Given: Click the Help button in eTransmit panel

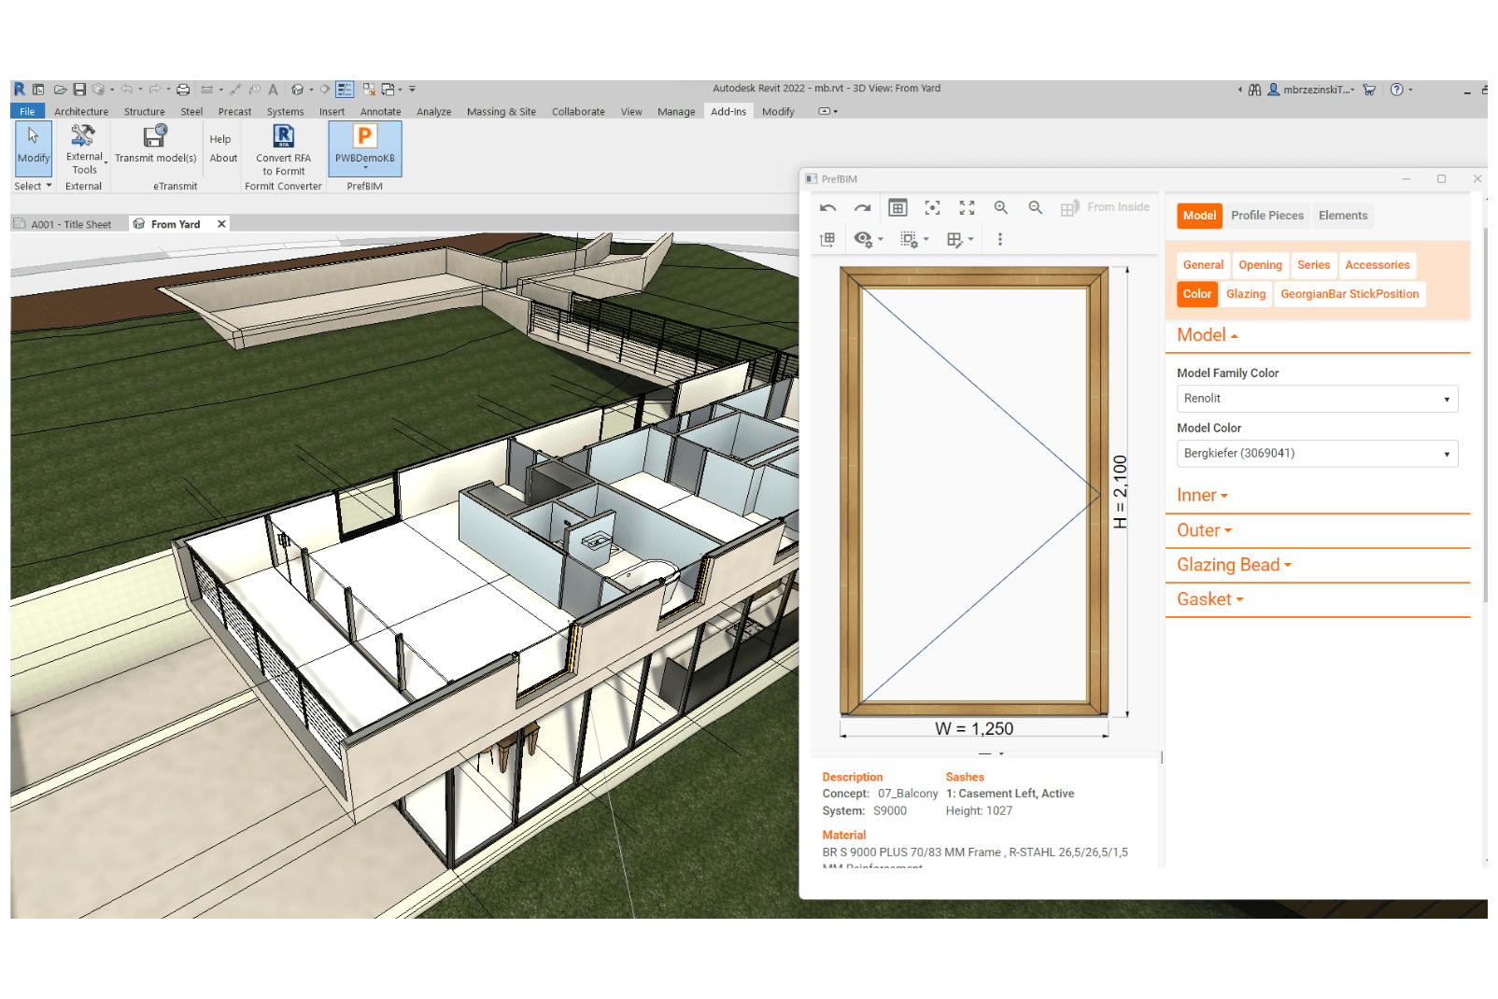Looking at the screenshot, I should [x=220, y=140].
